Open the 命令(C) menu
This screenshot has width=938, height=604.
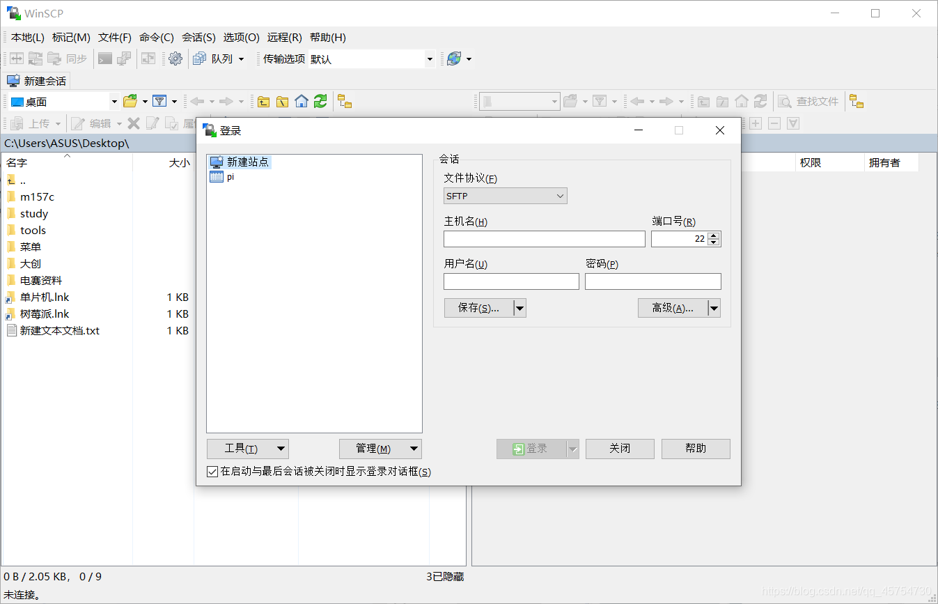[157, 38]
